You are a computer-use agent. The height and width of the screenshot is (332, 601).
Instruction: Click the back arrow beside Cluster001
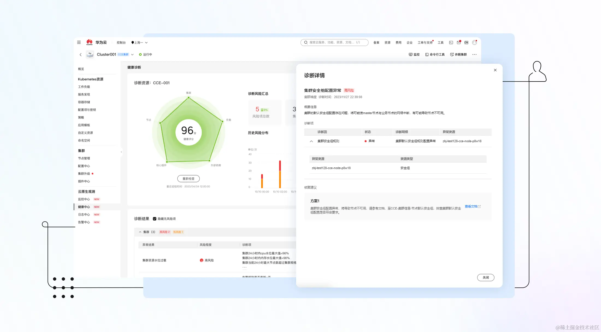click(81, 55)
